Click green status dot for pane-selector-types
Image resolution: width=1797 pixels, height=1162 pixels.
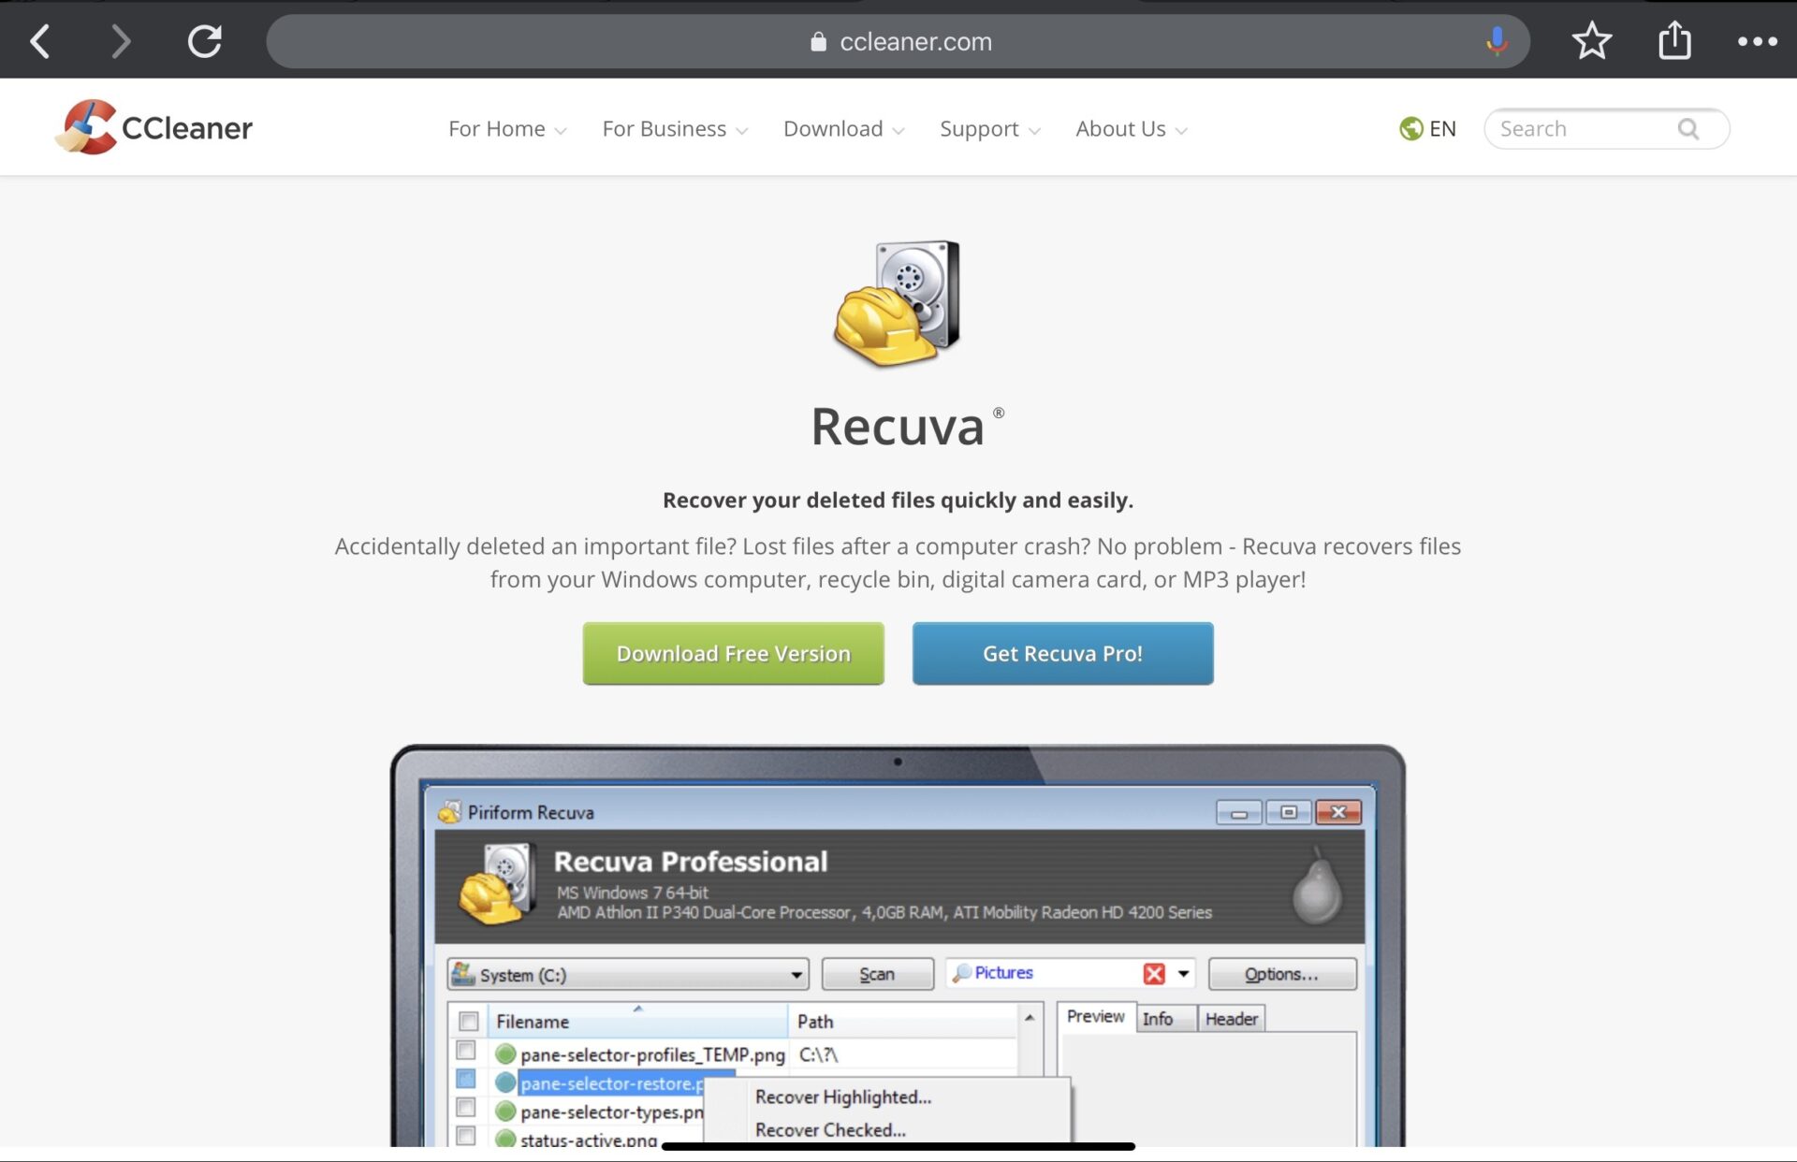(x=505, y=1111)
